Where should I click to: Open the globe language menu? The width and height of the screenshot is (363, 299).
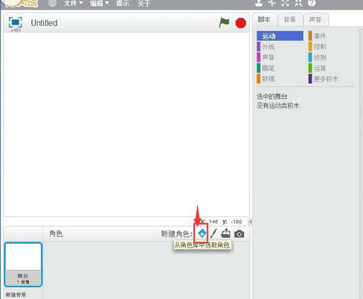click(52, 3)
